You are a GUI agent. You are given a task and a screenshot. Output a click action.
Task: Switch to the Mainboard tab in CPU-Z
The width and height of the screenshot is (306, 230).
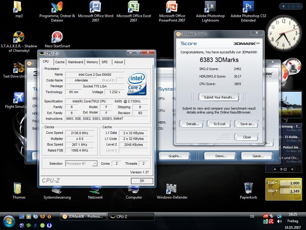tap(76, 62)
